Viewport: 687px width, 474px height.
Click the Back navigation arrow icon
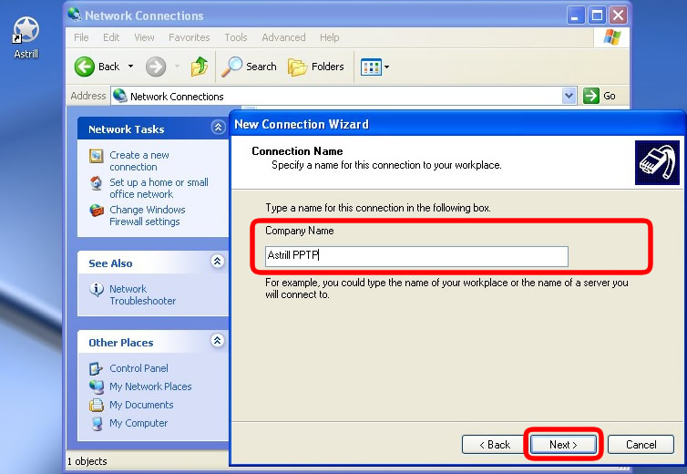(x=85, y=67)
